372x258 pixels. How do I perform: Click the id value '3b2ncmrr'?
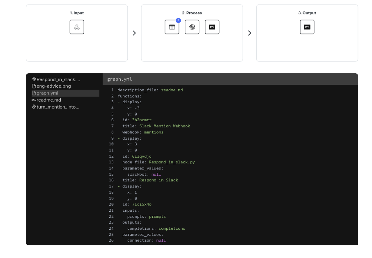coord(142,120)
